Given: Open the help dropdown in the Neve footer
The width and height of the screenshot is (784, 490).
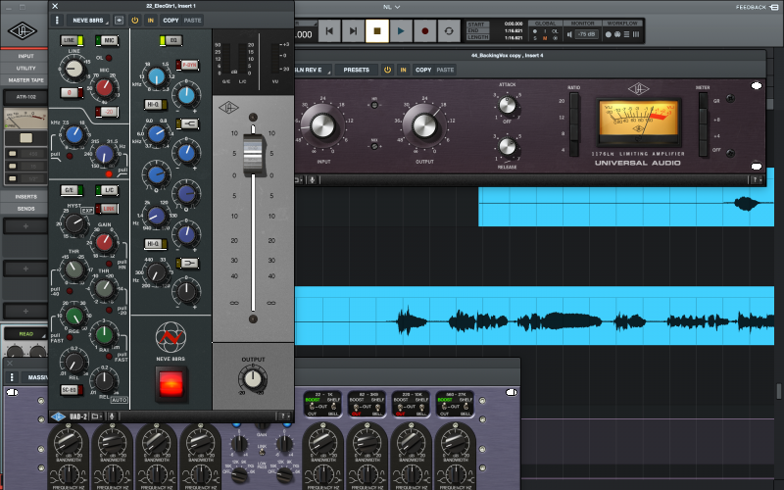Looking at the screenshot, I should point(284,416).
